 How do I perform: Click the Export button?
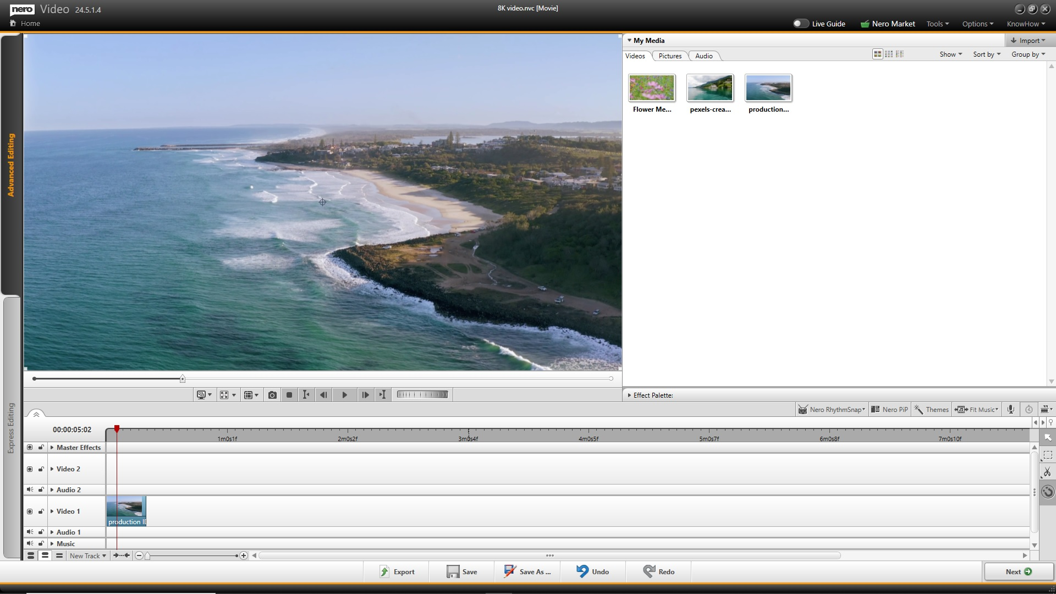point(397,571)
